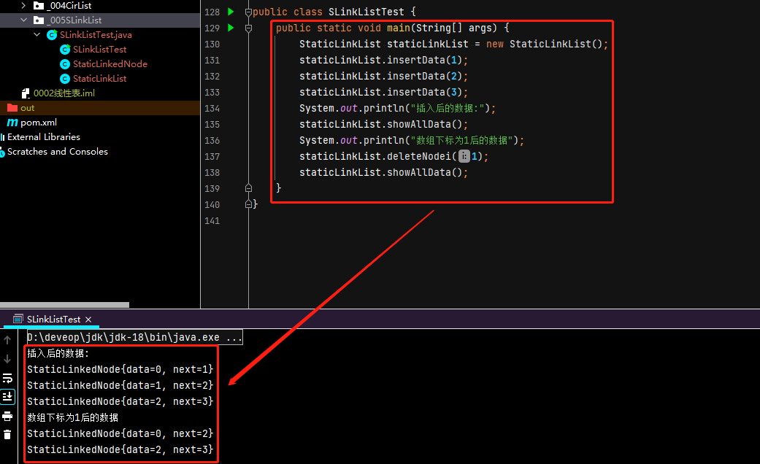Select the _004CirList folder icon
Screen dimensions: 760x464
39,5
